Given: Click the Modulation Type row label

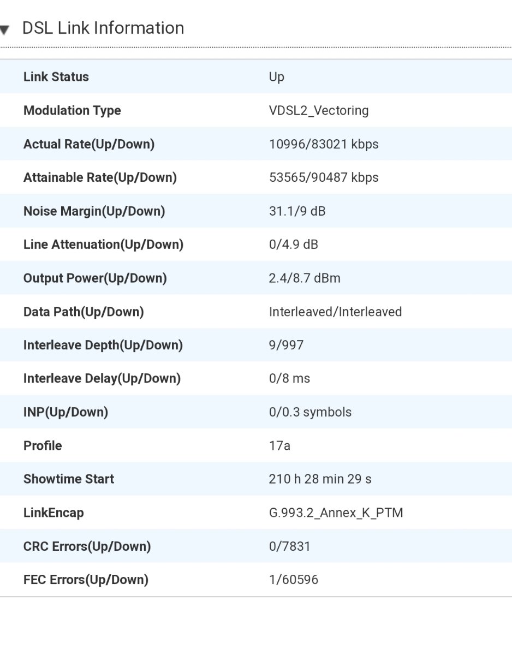Looking at the screenshot, I should pos(72,111).
